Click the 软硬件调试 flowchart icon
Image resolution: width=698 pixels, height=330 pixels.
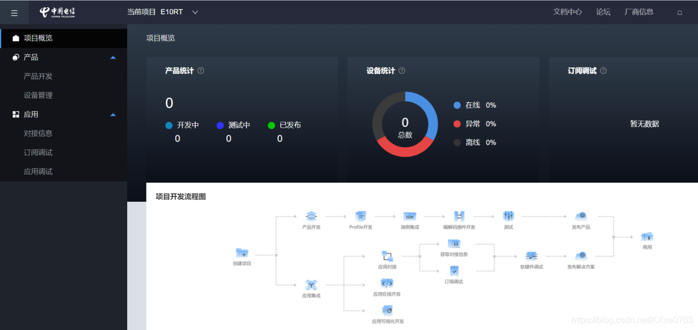pos(531,256)
